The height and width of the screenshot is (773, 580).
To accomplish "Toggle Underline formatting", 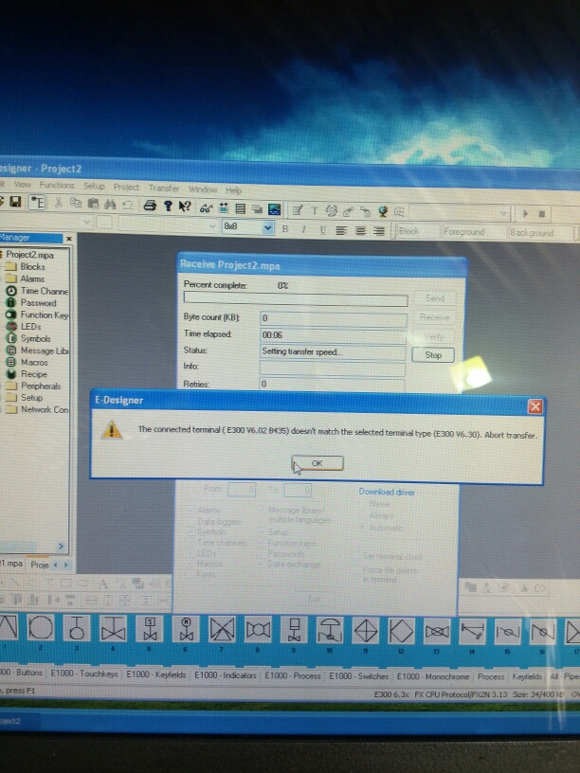I will (x=323, y=230).
